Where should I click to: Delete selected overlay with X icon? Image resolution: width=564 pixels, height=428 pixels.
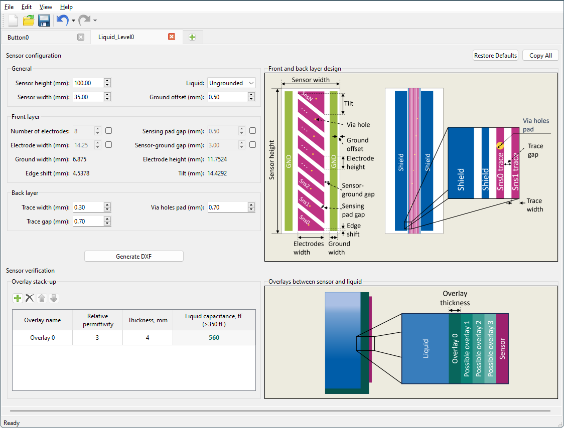pos(30,298)
